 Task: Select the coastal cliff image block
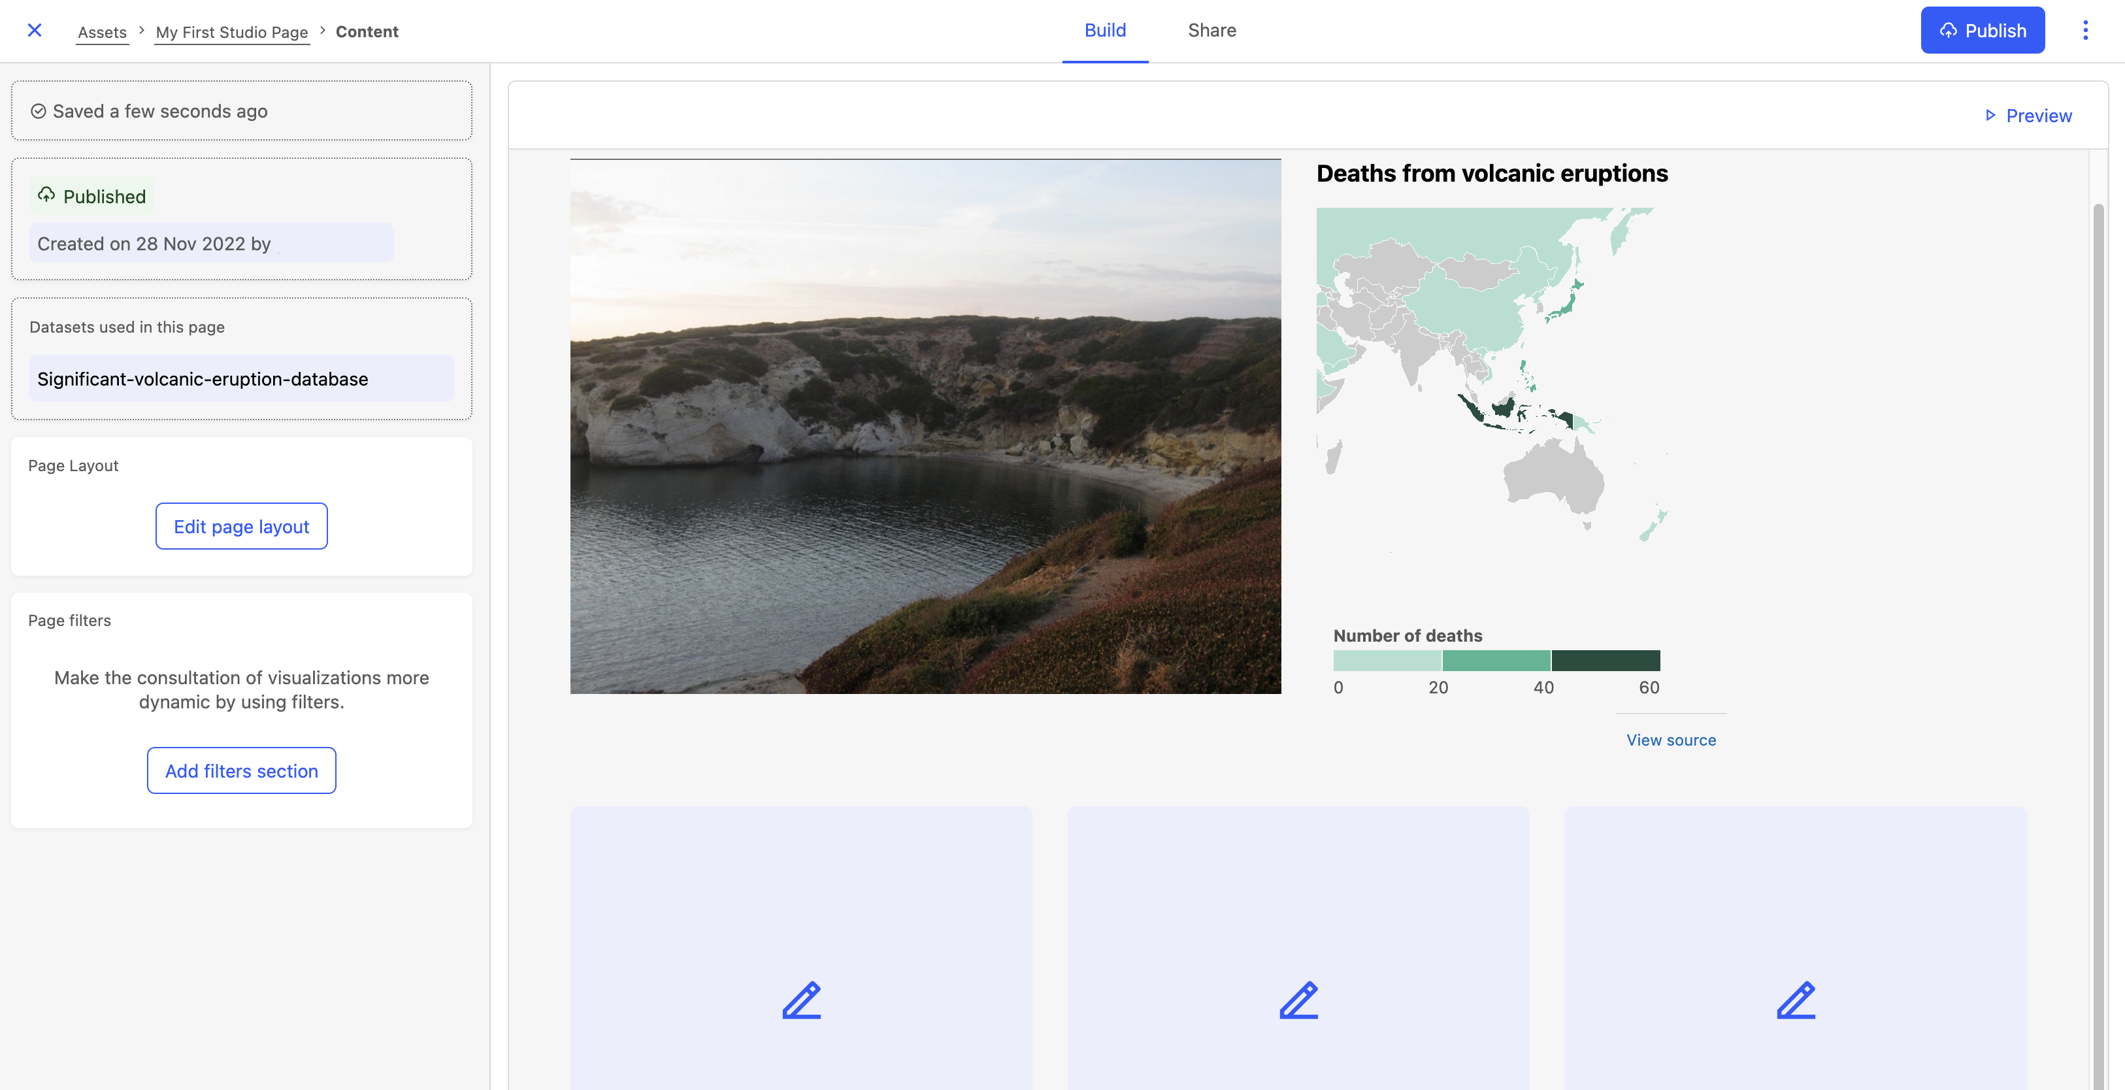tap(925, 426)
